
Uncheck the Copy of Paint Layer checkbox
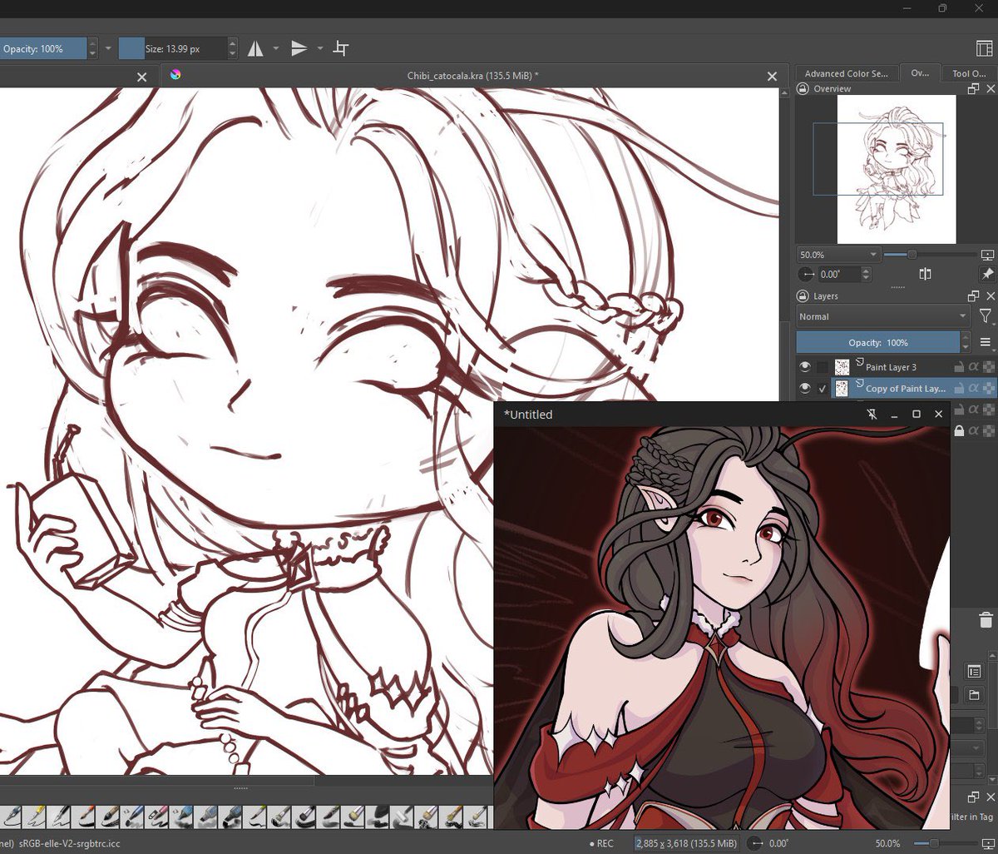[823, 388]
